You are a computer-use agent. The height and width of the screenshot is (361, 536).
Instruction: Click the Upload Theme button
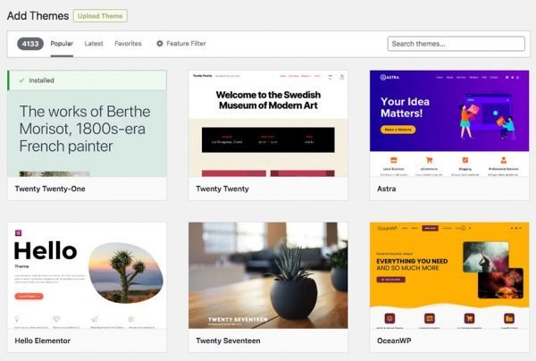tap(100, 16)
